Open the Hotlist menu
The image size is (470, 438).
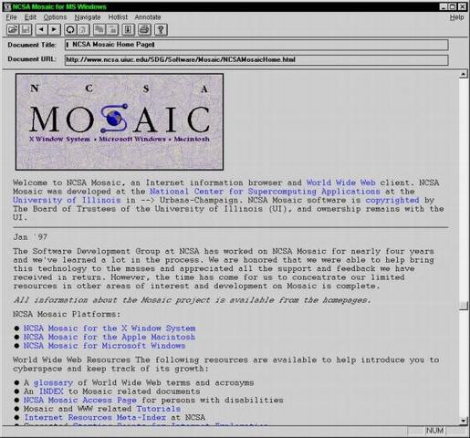tap(118, 17)
